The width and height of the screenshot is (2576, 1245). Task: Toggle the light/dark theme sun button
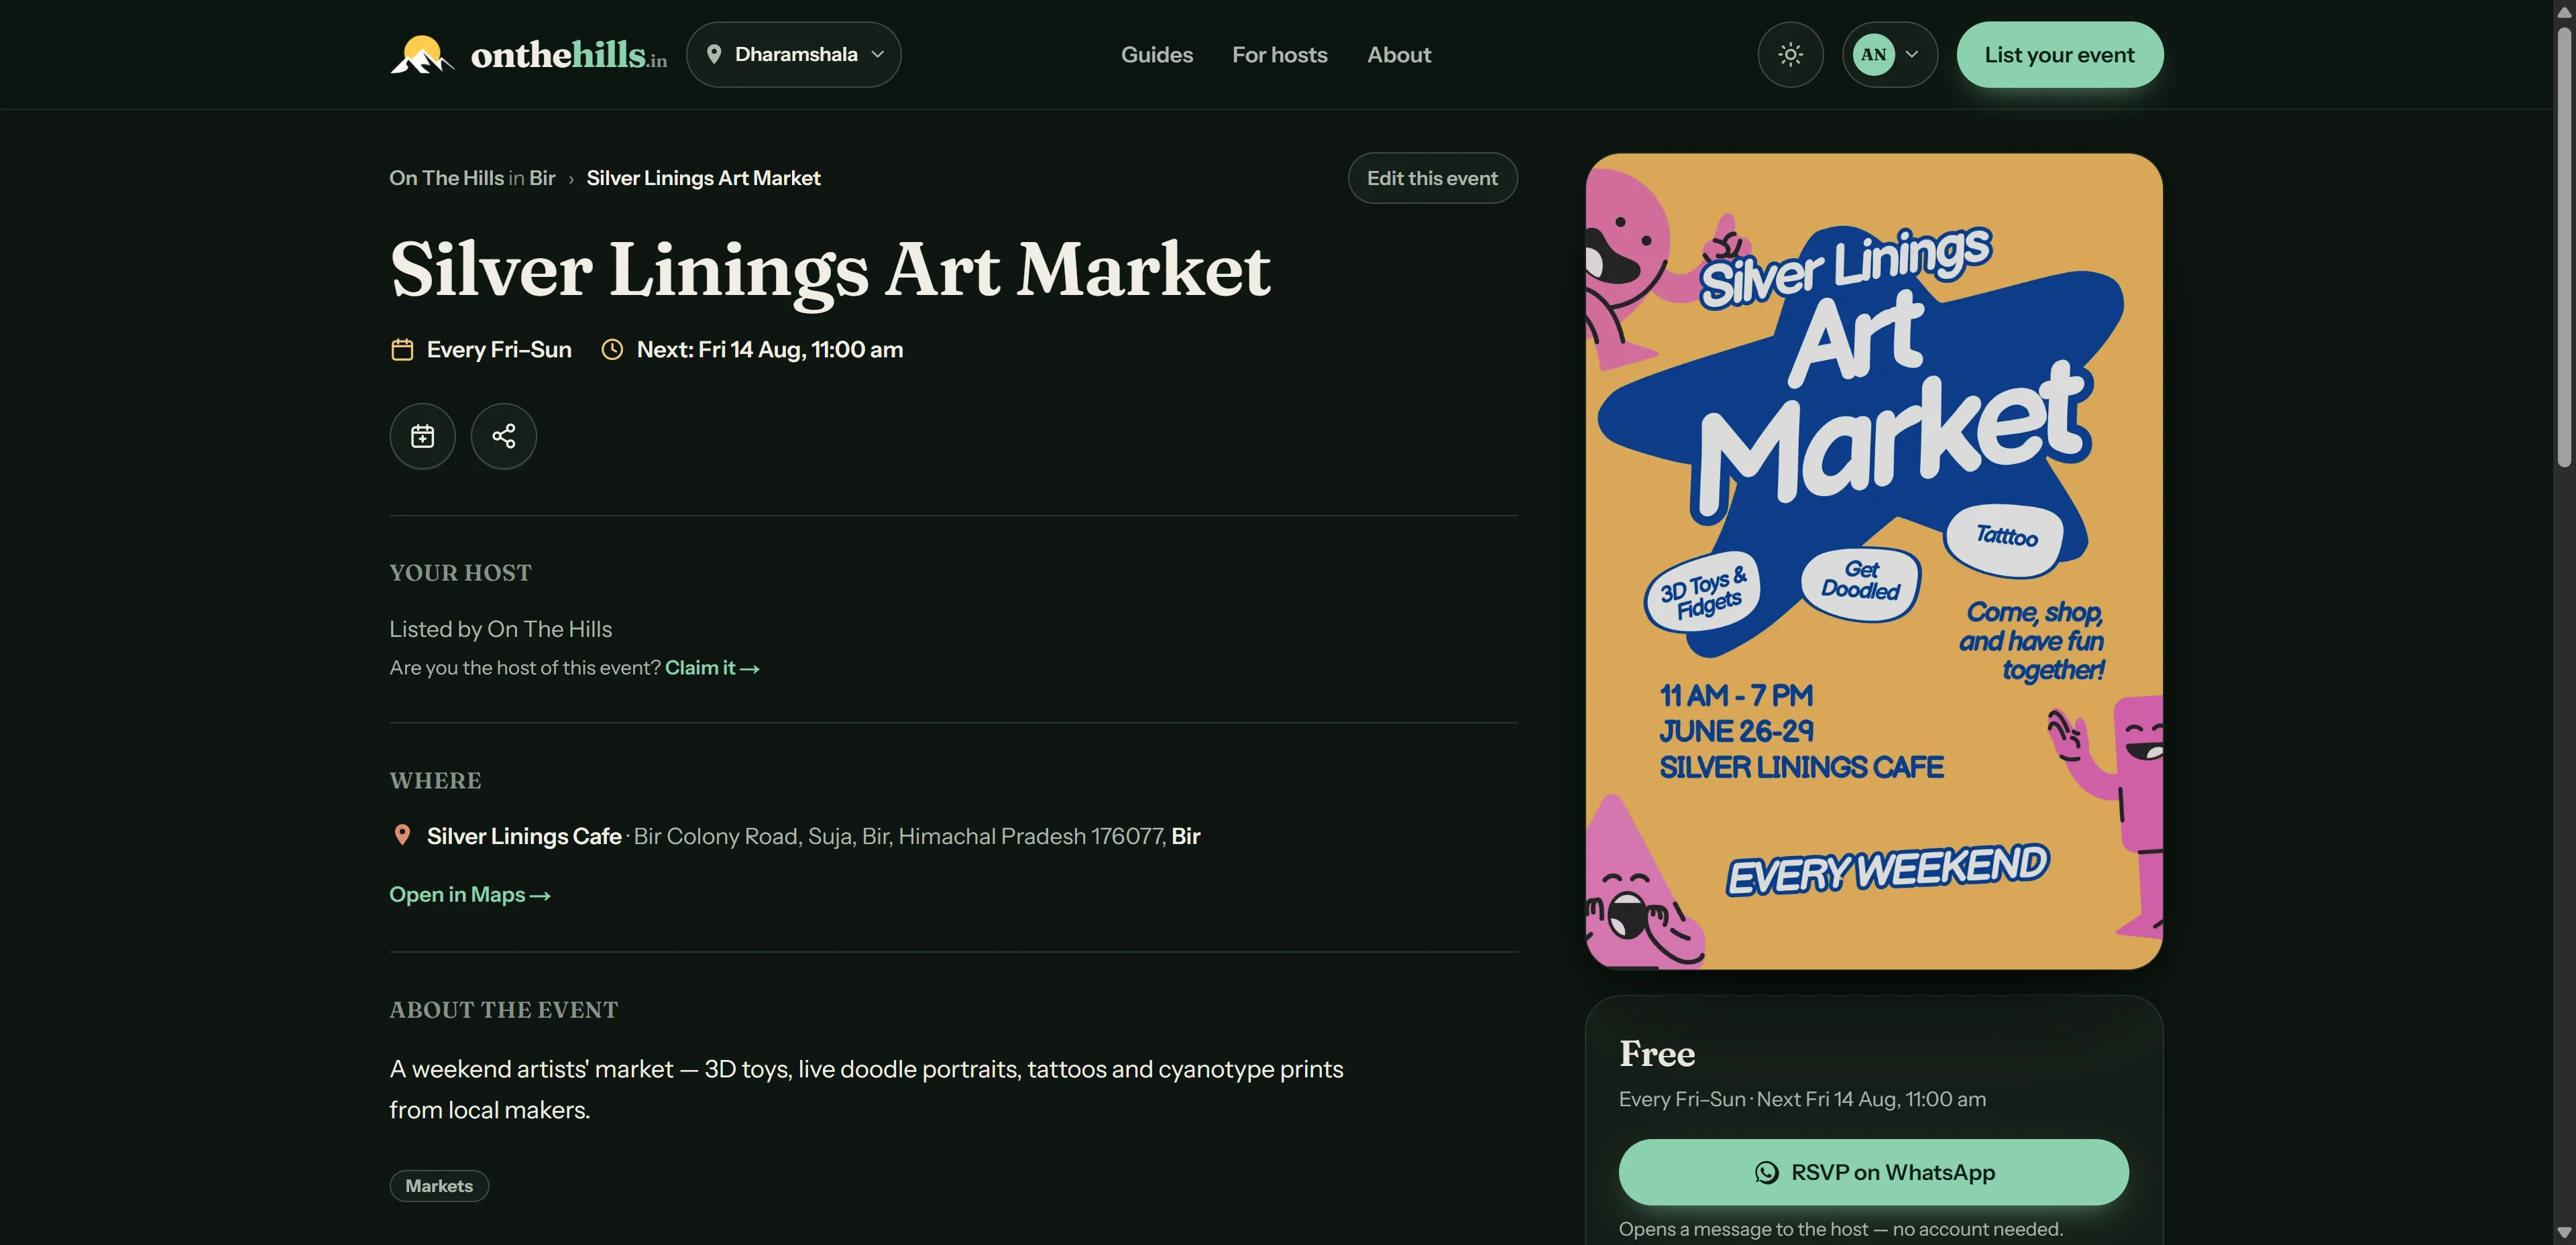(x=1790, y=55)
